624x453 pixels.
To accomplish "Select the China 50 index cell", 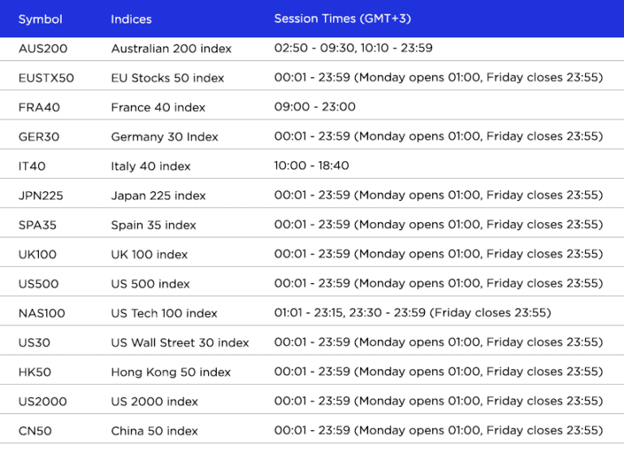I will 154,431.
